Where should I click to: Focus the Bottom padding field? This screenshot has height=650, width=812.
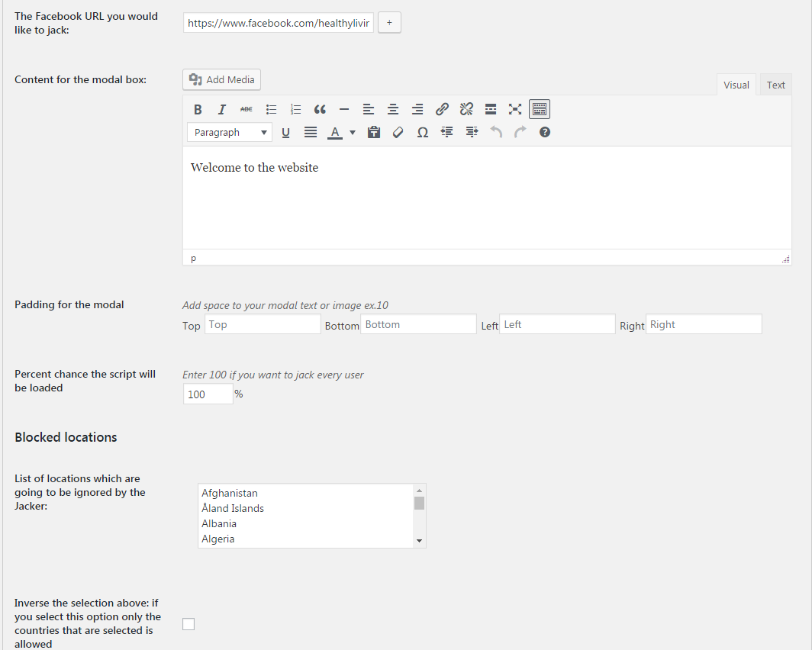(418, 324)
